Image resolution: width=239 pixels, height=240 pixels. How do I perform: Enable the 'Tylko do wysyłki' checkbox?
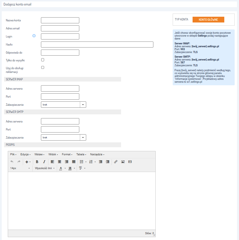43,60
